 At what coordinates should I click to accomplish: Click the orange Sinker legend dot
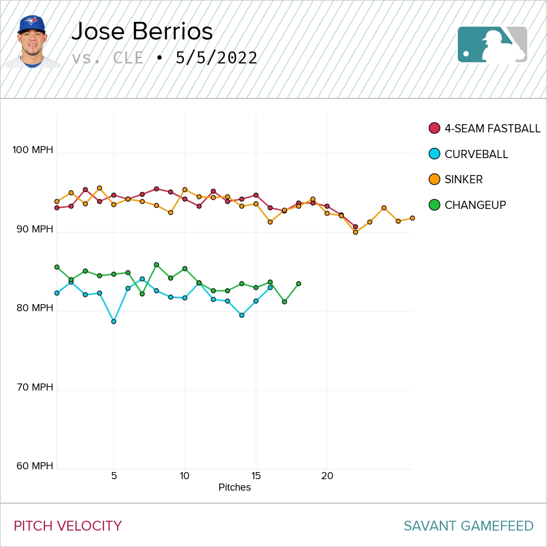pos(434,179)
